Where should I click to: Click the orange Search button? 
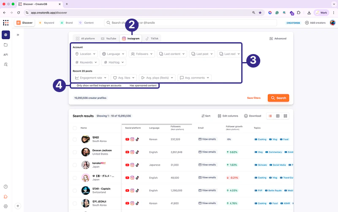tap(278, 98)
